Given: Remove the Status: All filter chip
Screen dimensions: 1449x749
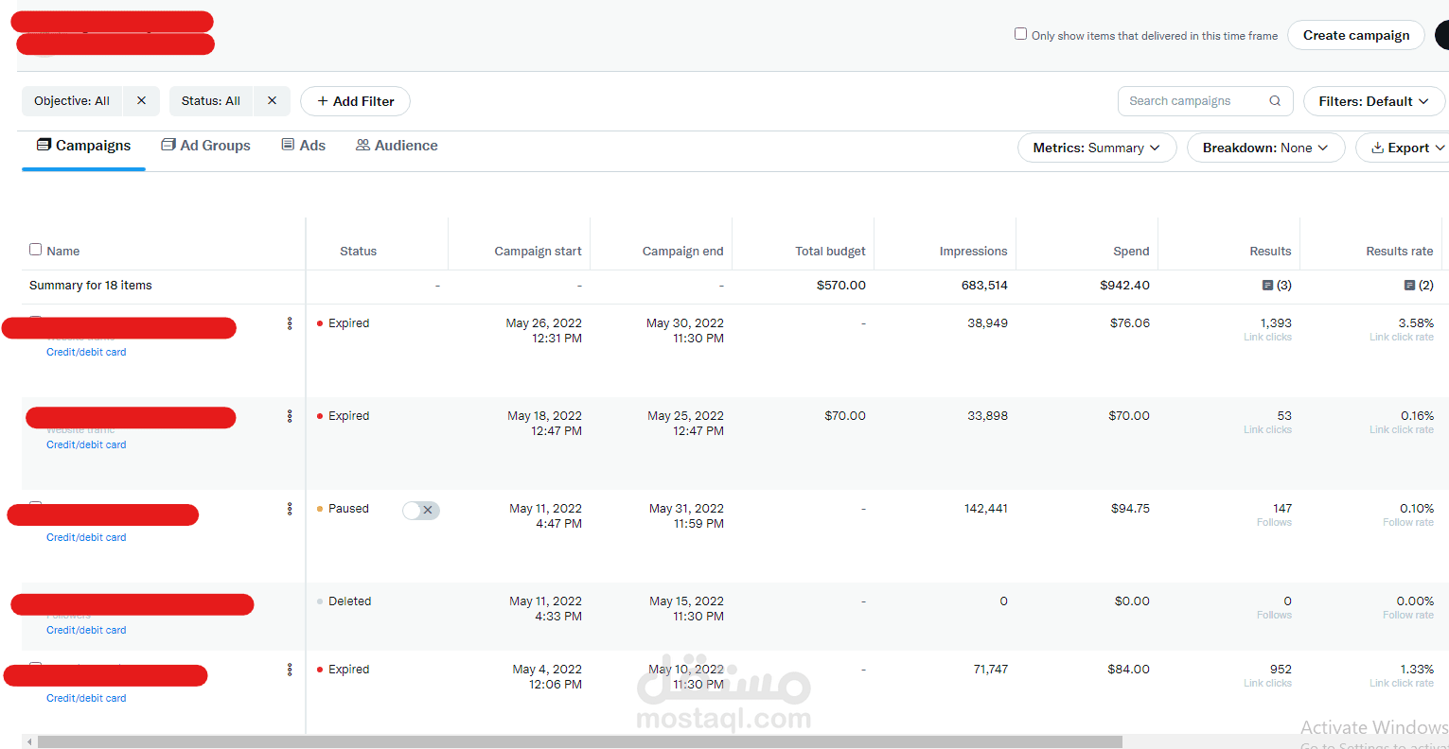Looking at the screenshot, I should (x=272, y=101).
